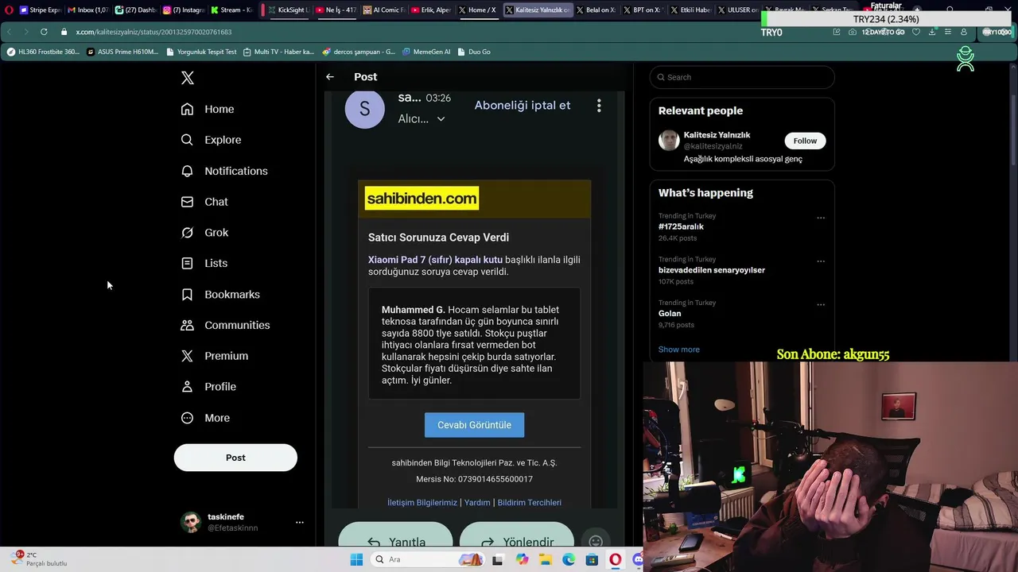Switch to the Stream Kick tab

(231, 10)
